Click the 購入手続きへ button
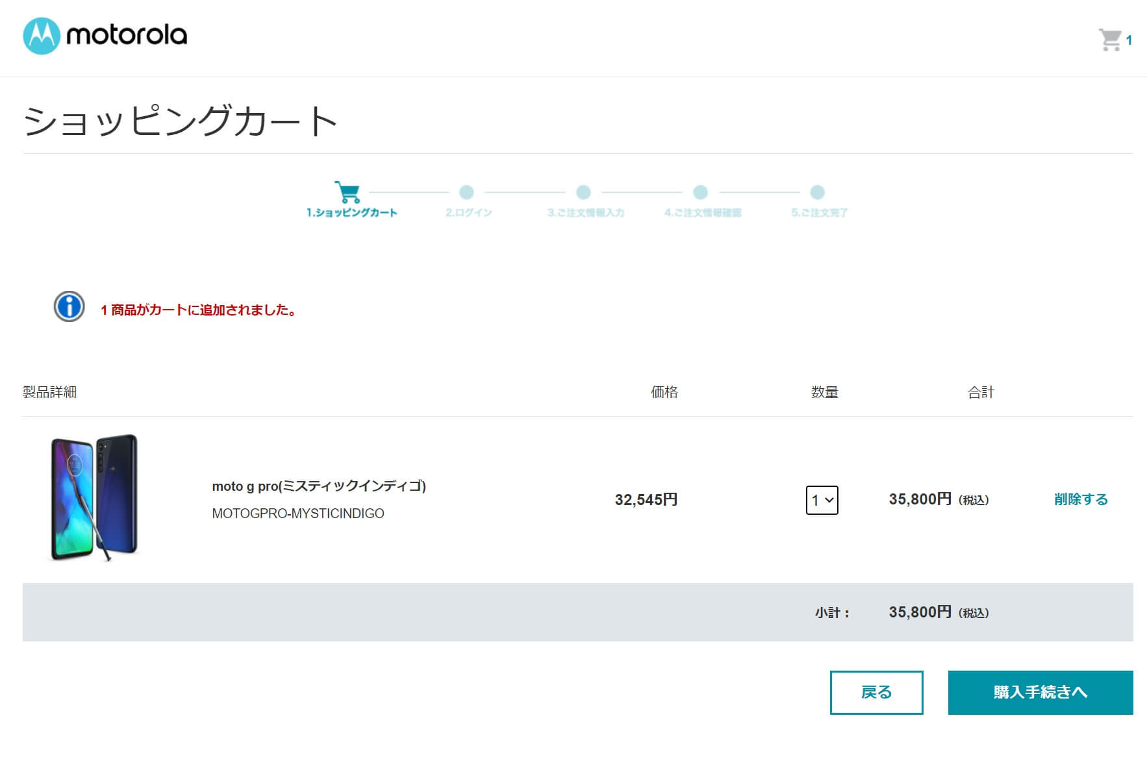Screen dimensions: 1147x757 click(x=1040, y=692)
